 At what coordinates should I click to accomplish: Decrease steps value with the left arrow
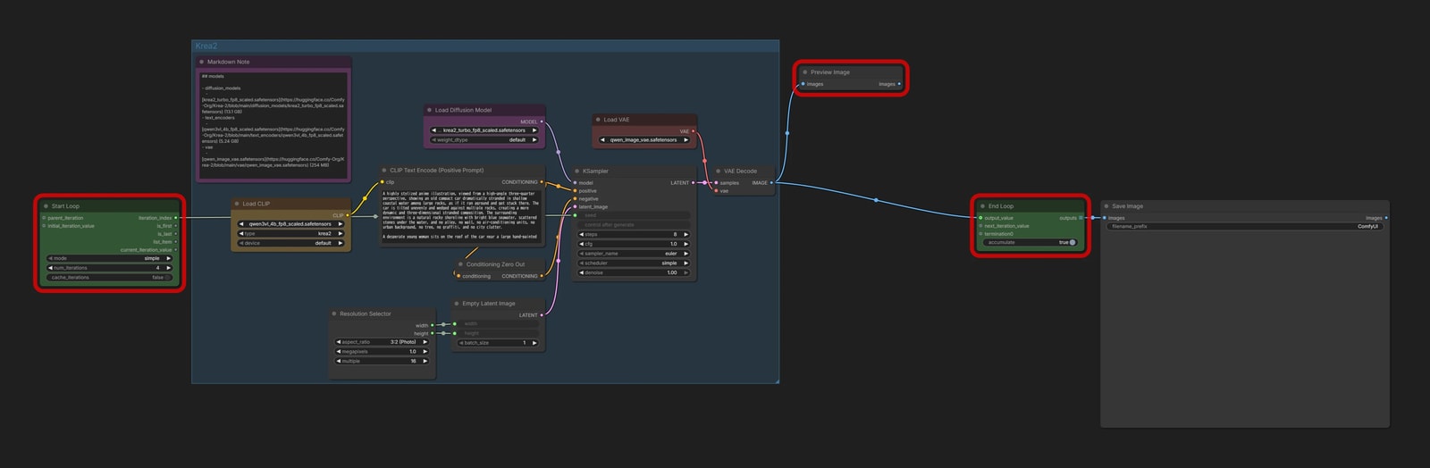[x=582, y=234]
